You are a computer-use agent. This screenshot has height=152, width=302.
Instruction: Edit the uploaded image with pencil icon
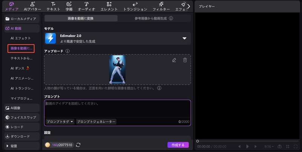[x=174, y=60]
